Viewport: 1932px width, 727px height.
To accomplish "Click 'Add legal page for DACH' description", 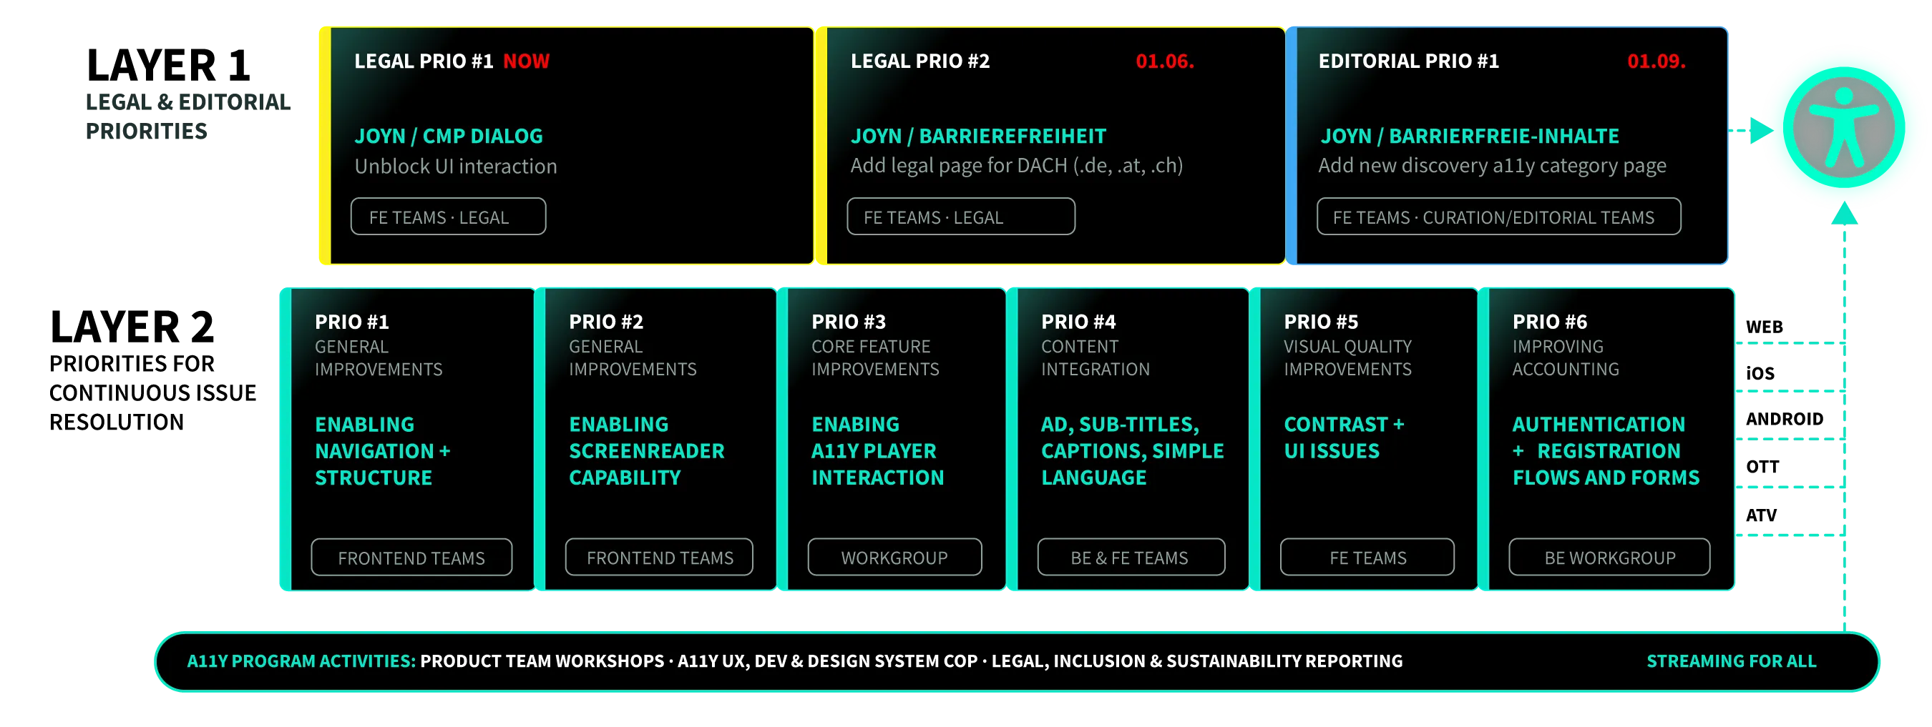I will tap(1016, 166).
